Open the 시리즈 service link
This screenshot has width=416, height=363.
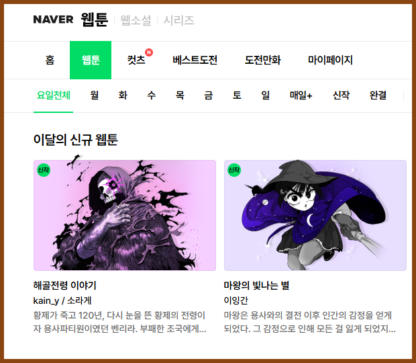pyautogui.click(x=178, y=20)
